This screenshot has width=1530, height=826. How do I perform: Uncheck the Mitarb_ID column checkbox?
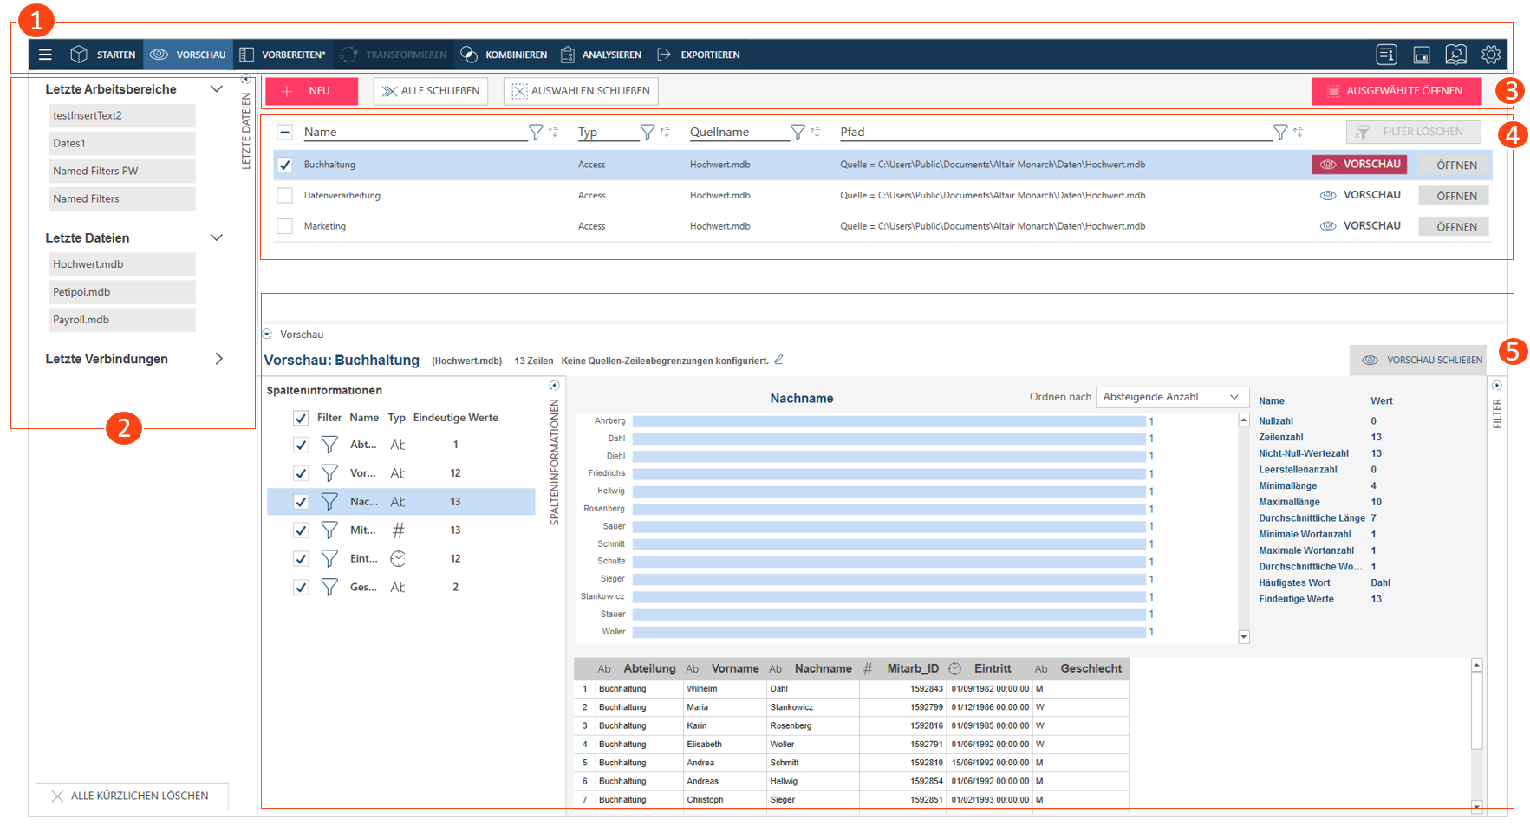pos(301,530)
